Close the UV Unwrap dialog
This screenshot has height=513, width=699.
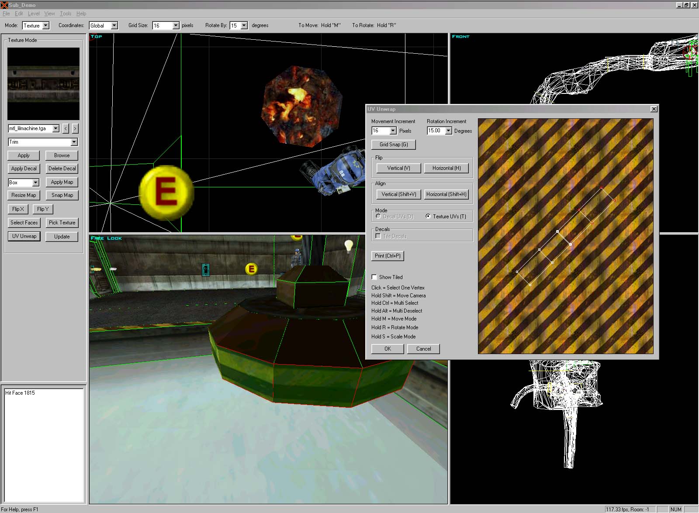click(x=654, y=109)
